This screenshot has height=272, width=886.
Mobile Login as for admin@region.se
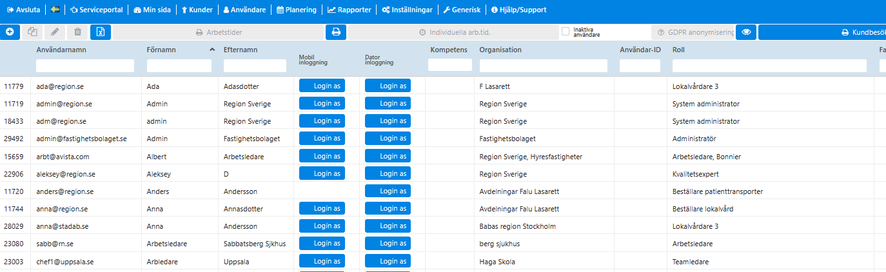point(322,103)
